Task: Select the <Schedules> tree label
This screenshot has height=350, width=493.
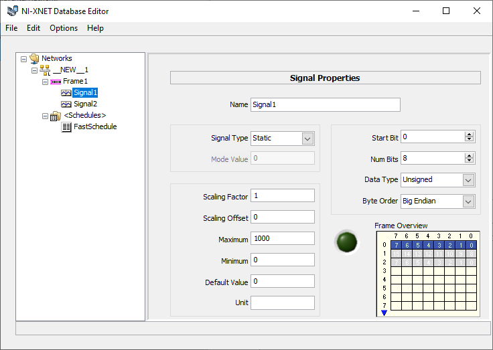Action: [85, 115]
